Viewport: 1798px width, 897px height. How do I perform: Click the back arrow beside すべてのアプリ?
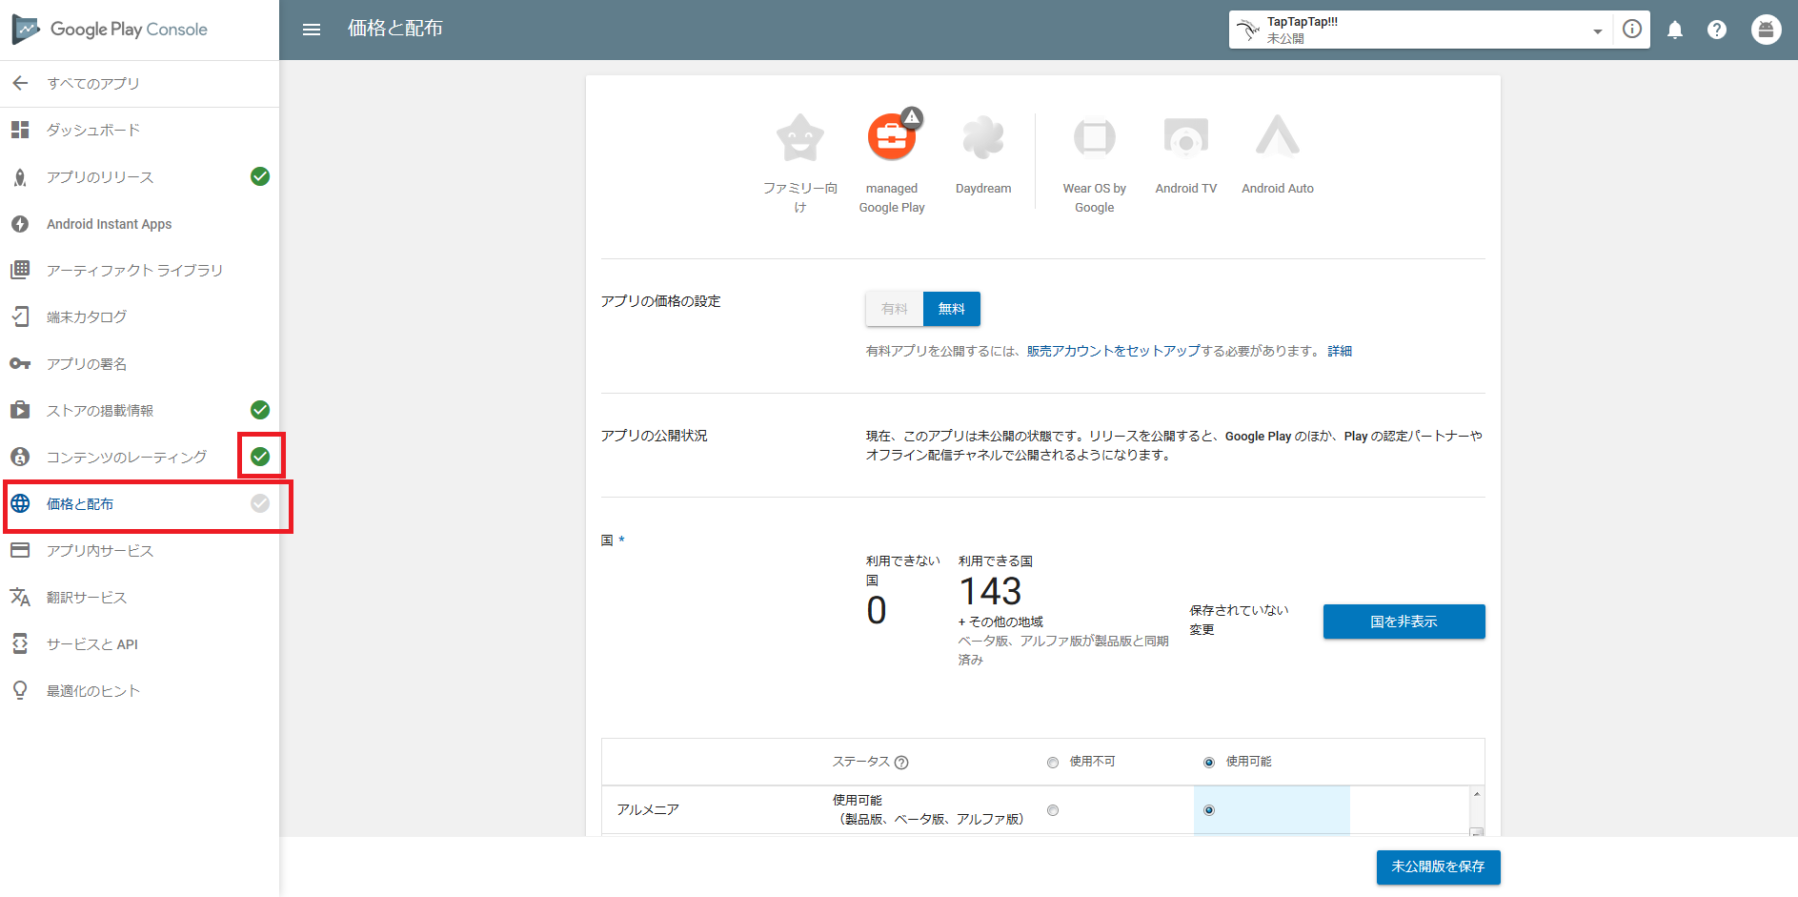(x=20, y=83)
